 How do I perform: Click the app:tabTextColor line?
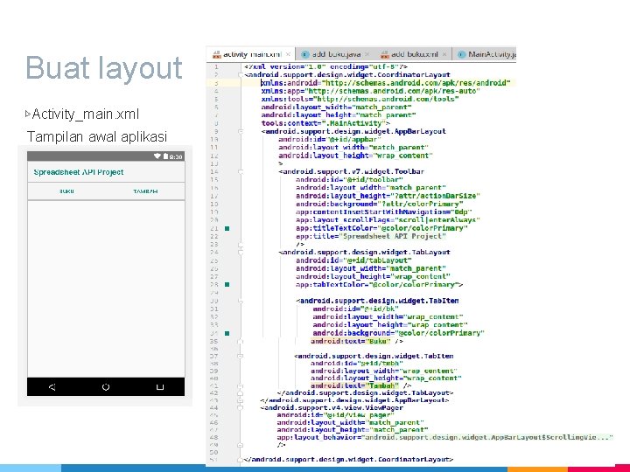379,285
